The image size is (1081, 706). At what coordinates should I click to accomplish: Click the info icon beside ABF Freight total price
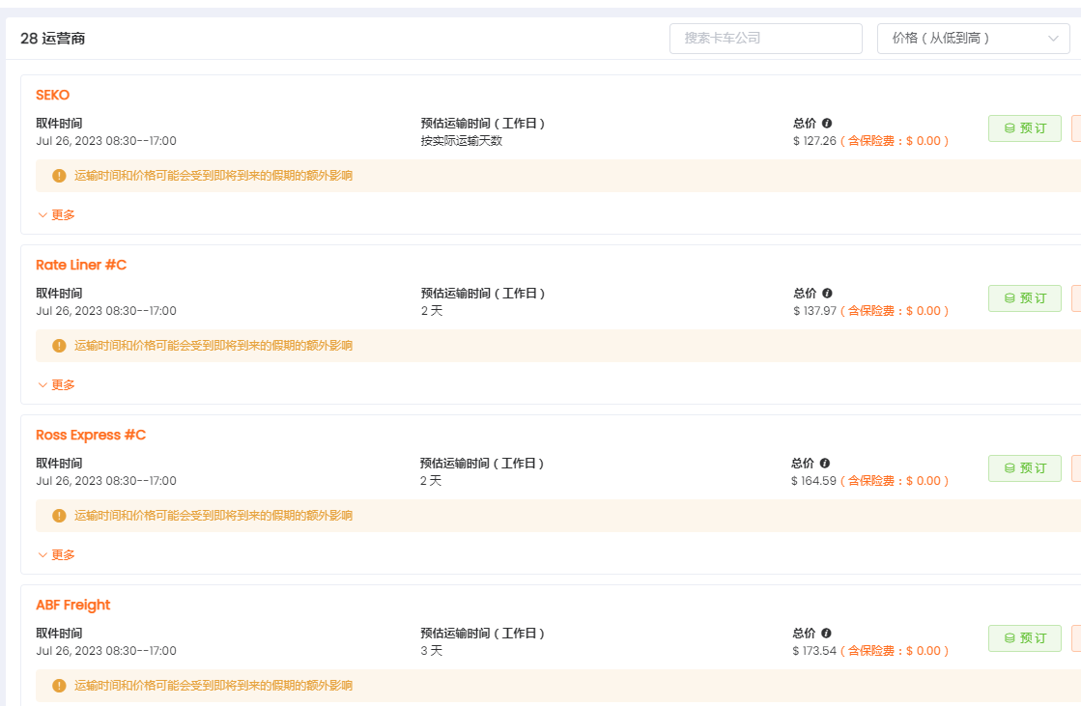coord(827,634)
